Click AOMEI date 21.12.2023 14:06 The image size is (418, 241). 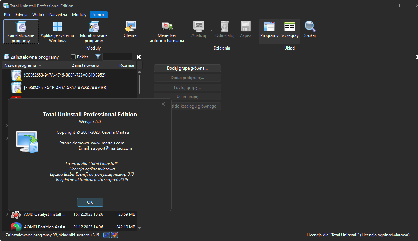88,227
